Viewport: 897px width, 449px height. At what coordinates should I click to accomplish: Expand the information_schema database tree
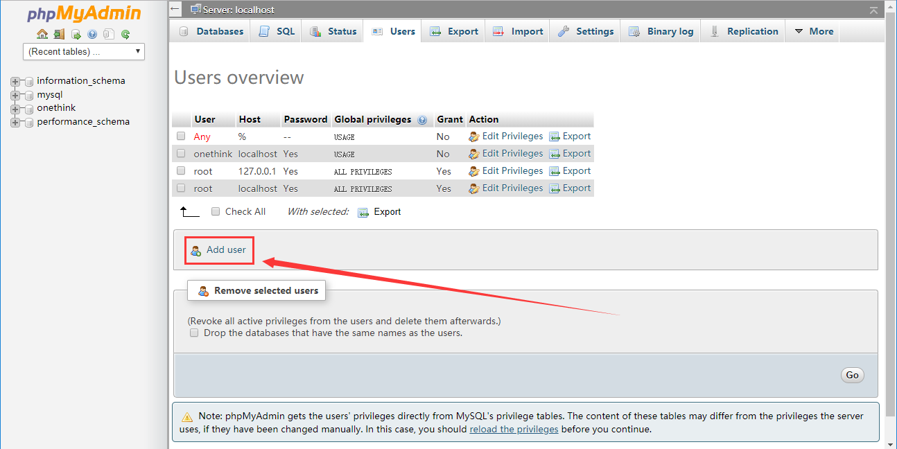click(15, 81)
